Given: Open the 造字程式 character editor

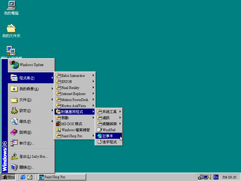Looking at the screenshot, I should pos(108,142).
